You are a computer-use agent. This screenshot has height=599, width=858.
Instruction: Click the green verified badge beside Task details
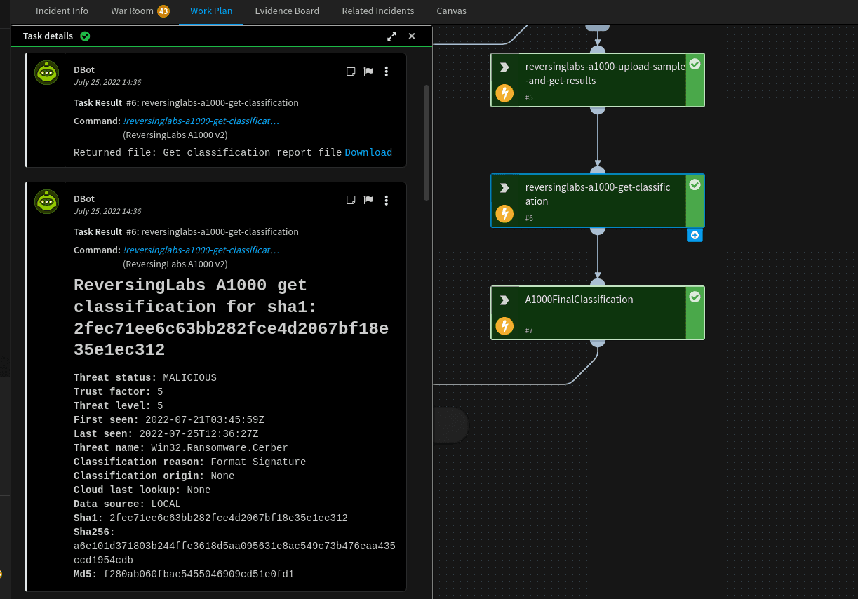click(x=85, y=36)
